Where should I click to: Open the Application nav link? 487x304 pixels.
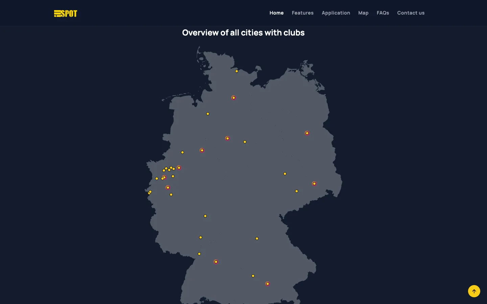click(335, 13)
